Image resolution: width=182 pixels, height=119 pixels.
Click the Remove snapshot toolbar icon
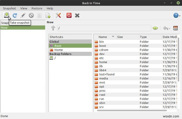(31, 15)
